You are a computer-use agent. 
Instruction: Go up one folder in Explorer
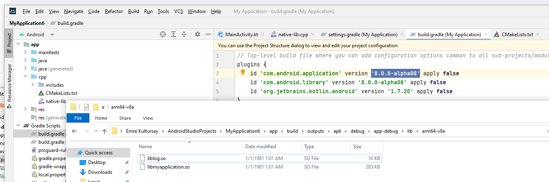[104, 131]
